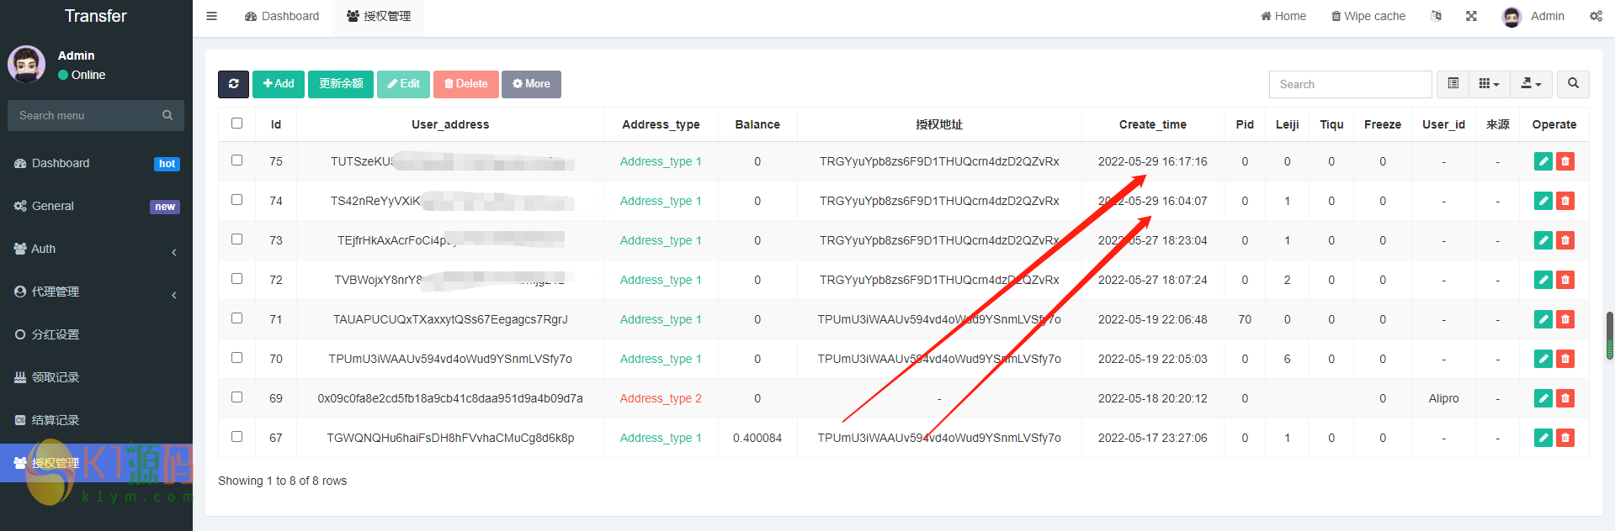Viewport: 1615px width, 531px height.
Task: Expand the Auth sidebar menu
Action: click(x=96, y=249)
